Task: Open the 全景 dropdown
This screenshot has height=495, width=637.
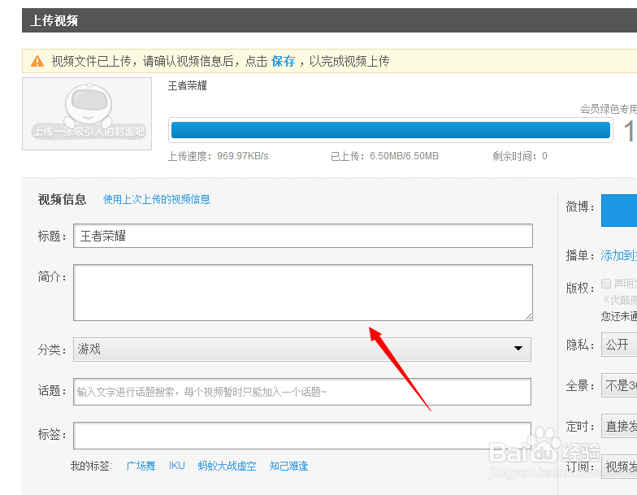Action: 619,385
